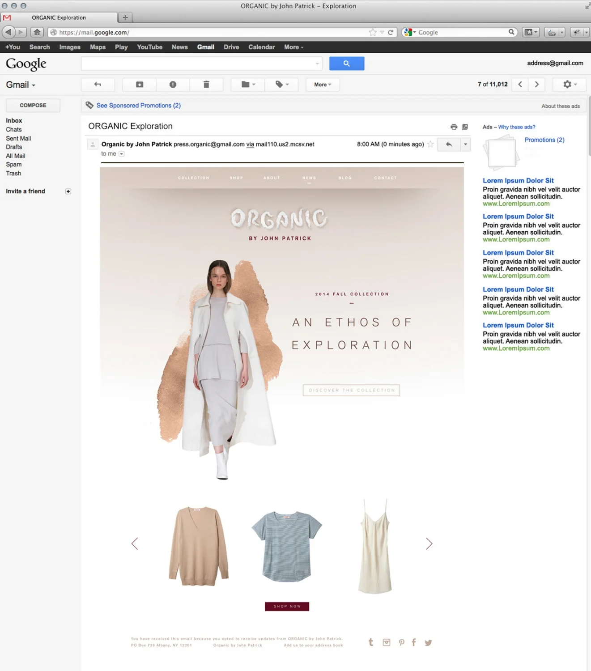The width and height of the screenshot is (591, 671).
Task: Open Calendar from the Google bar
Action: 261,47
